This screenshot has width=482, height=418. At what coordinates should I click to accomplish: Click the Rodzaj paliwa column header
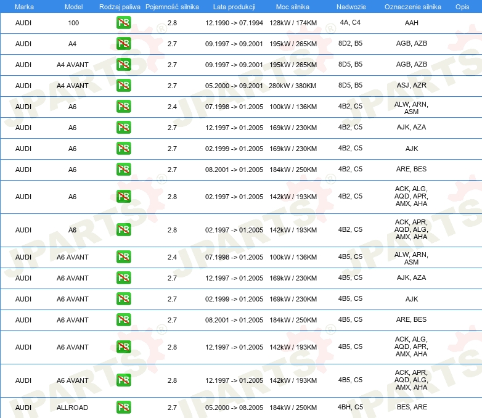[x=120, y=7]
